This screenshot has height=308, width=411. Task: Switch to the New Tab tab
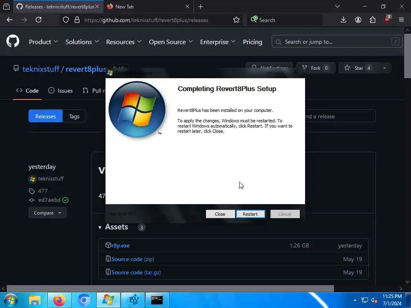[x=148, y=6]
